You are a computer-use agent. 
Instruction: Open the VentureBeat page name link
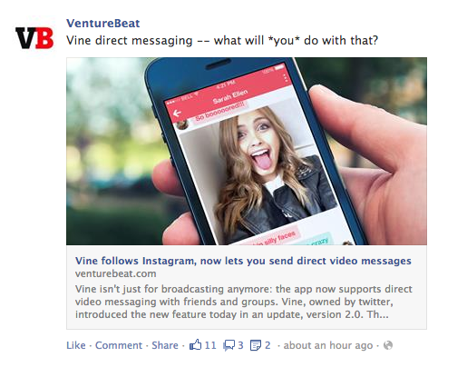click(103, 24)
